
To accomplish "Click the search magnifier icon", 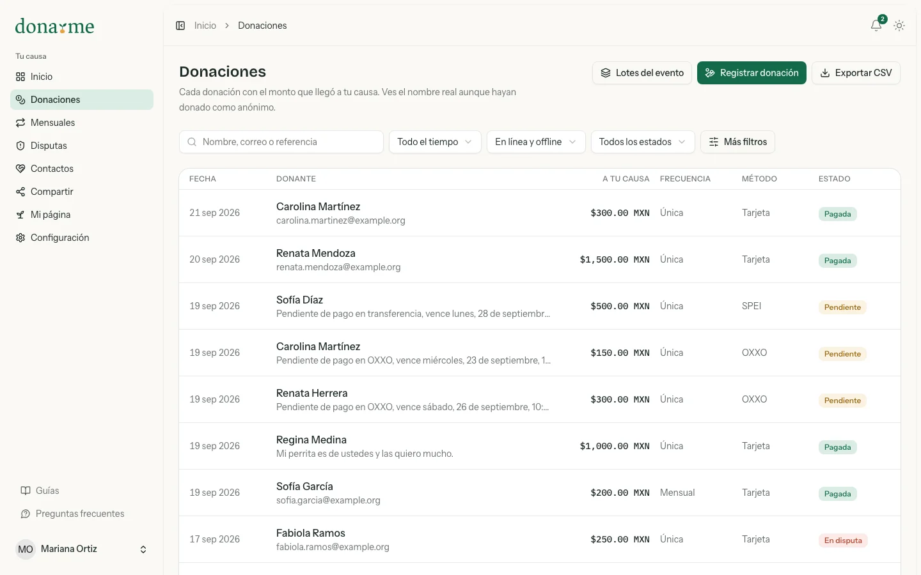I will click(192, 142).
